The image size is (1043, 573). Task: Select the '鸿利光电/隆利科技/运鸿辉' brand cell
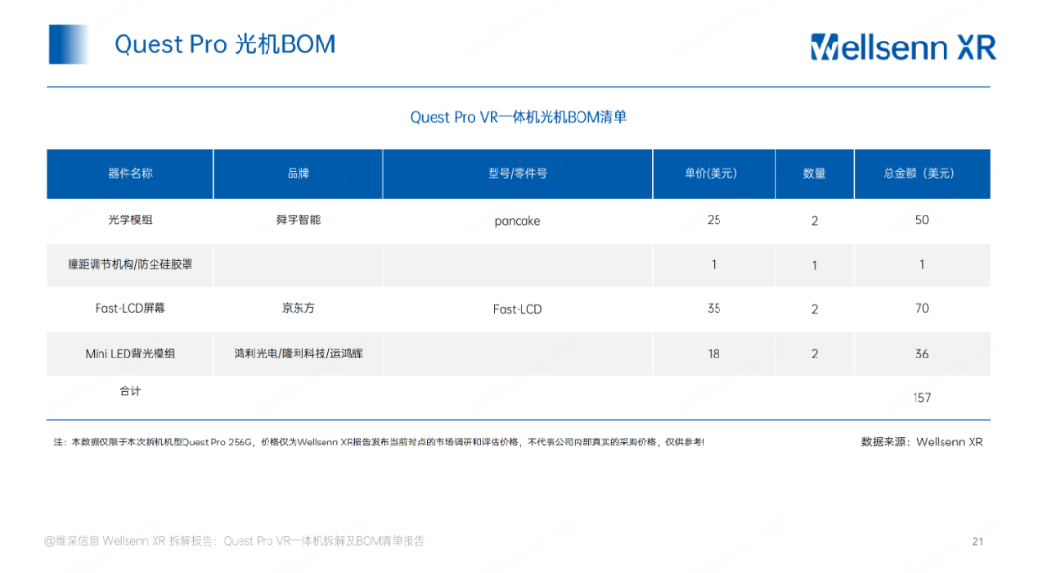pos(298,354)
